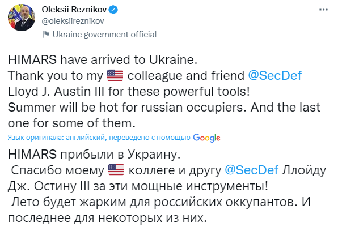This screenshot has height=231, width=338.
Task: Click the 'HIMARS have arrived to Ukraine.' line
Action: pyautogui.click(x=103, y=60)
